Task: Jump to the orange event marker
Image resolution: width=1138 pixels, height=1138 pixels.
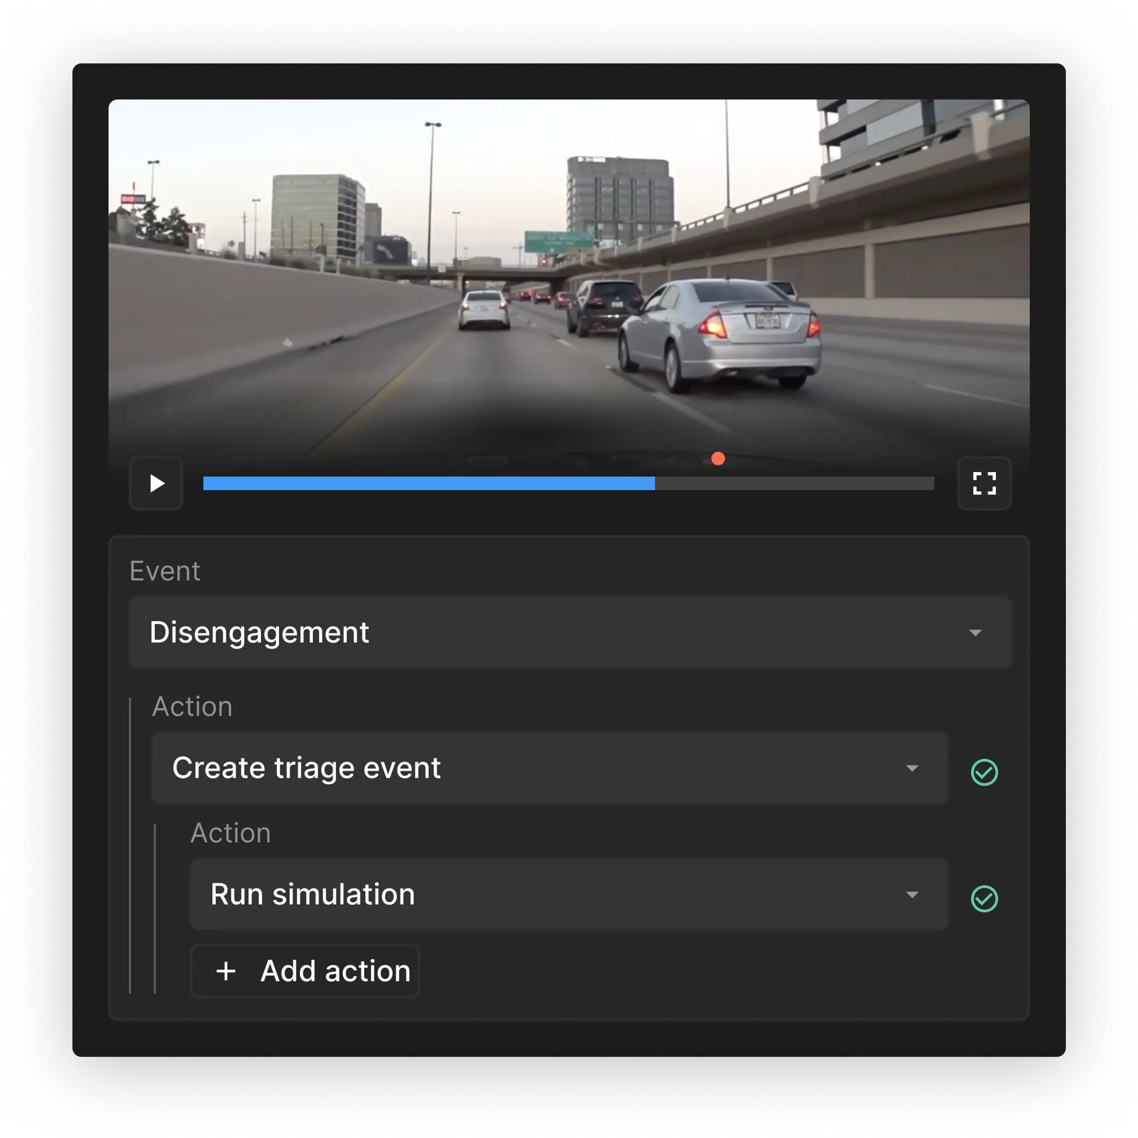Action: click(717, 459)
